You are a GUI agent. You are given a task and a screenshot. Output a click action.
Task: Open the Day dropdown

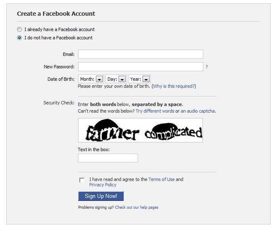tap(117, 79)
